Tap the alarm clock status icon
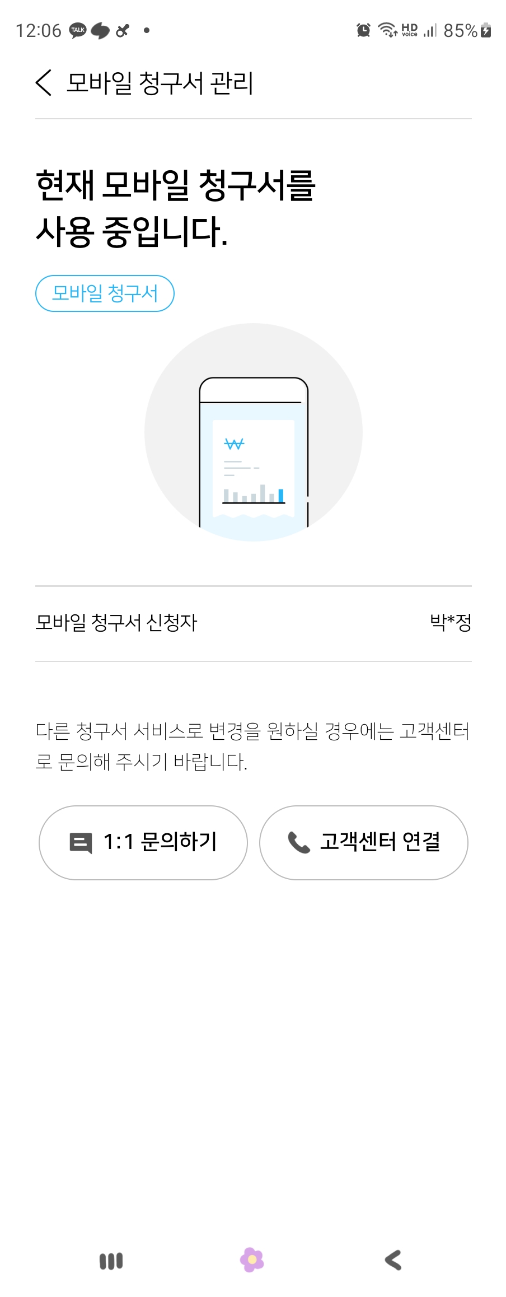Viewport: 506px width, 1297px height. click(363, 30)
